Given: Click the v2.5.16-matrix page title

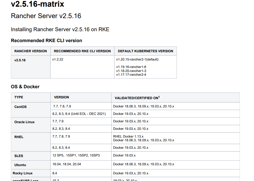Looking at the screenshot, I should point(38,5).
